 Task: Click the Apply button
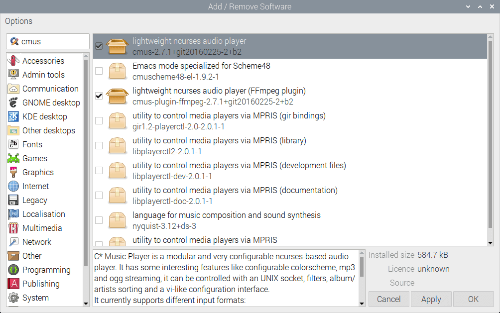click(431, 299)
